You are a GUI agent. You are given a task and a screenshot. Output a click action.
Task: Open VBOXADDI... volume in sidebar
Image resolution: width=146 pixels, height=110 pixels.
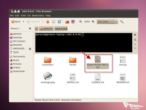[x=20, y=49]
